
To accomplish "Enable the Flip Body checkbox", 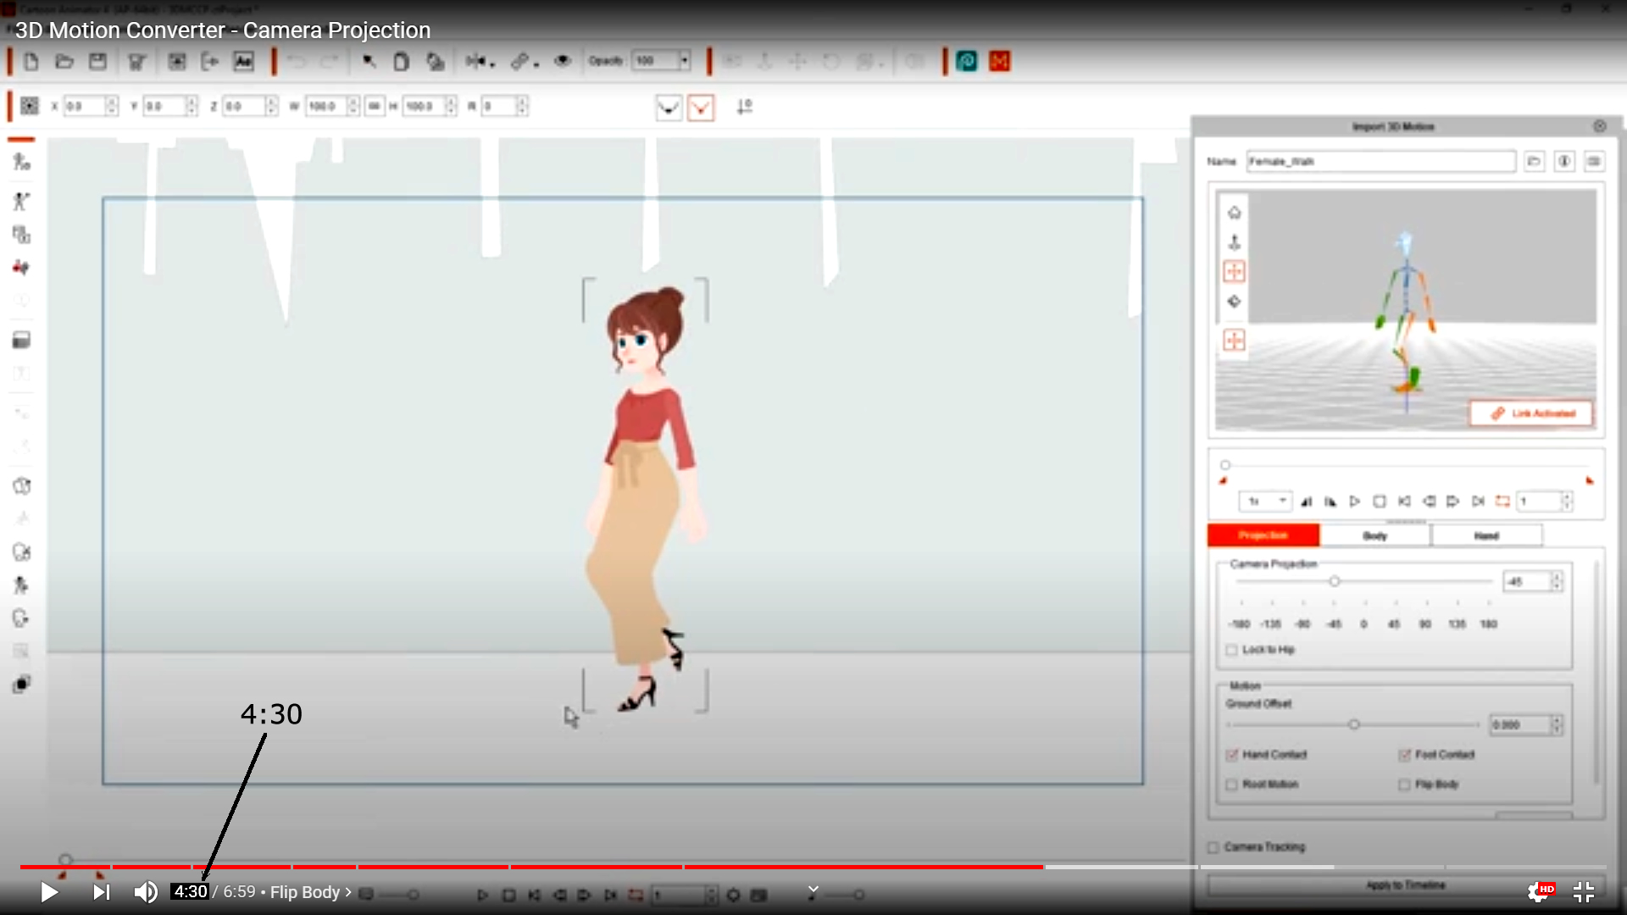I will point(1404,785).
